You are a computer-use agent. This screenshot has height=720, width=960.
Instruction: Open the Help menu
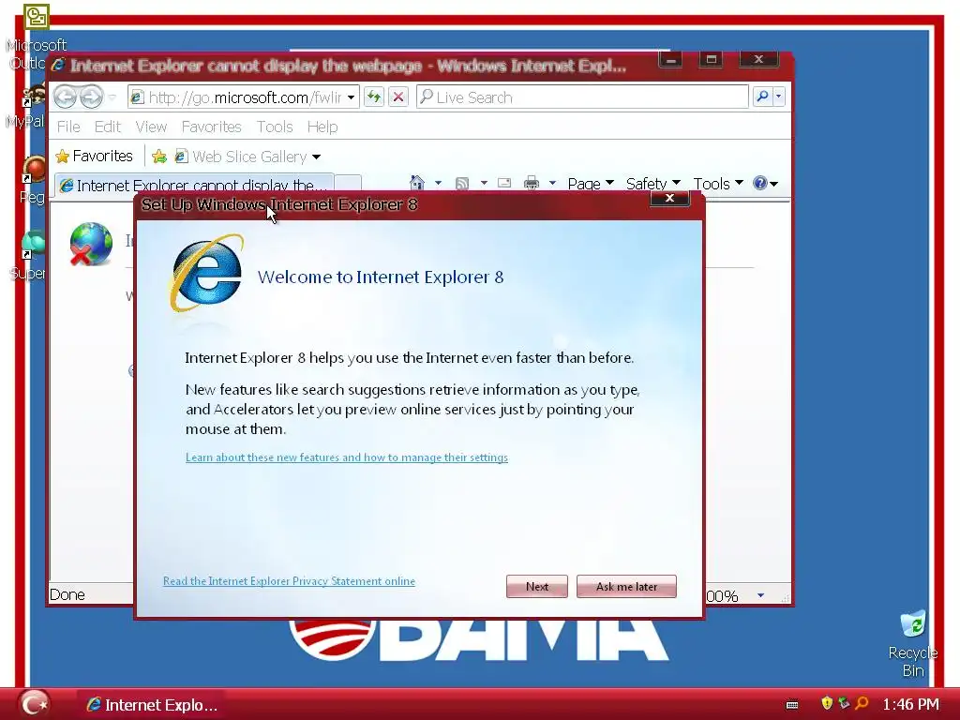click(322, 127)
